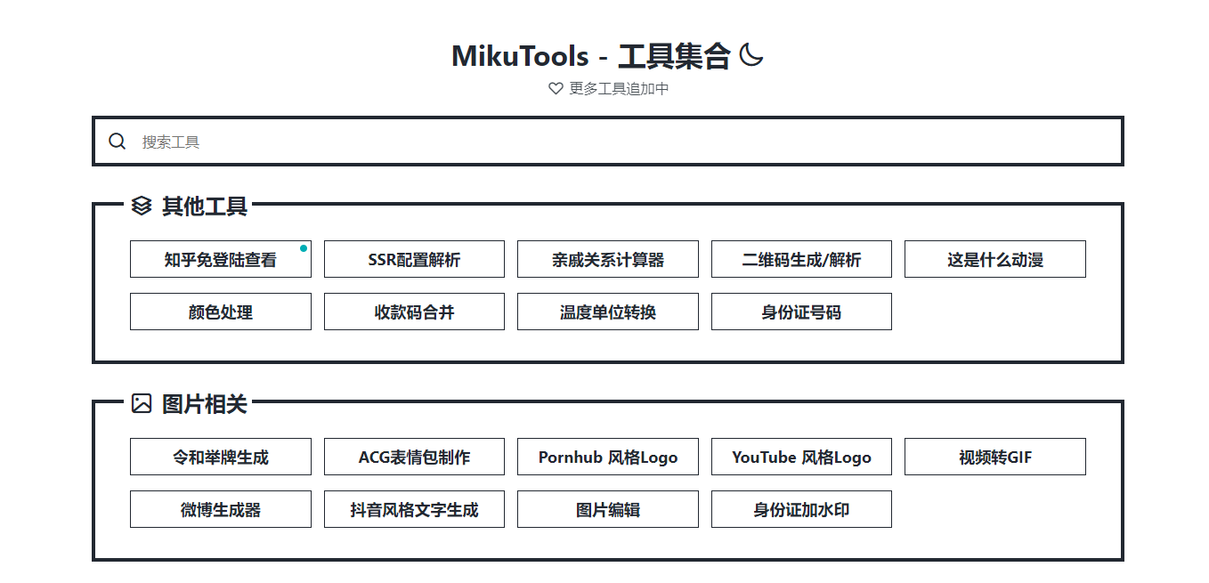1209x583 pixels.
Task: Open the 图片编辑 image editor
Action: point(607,510)
